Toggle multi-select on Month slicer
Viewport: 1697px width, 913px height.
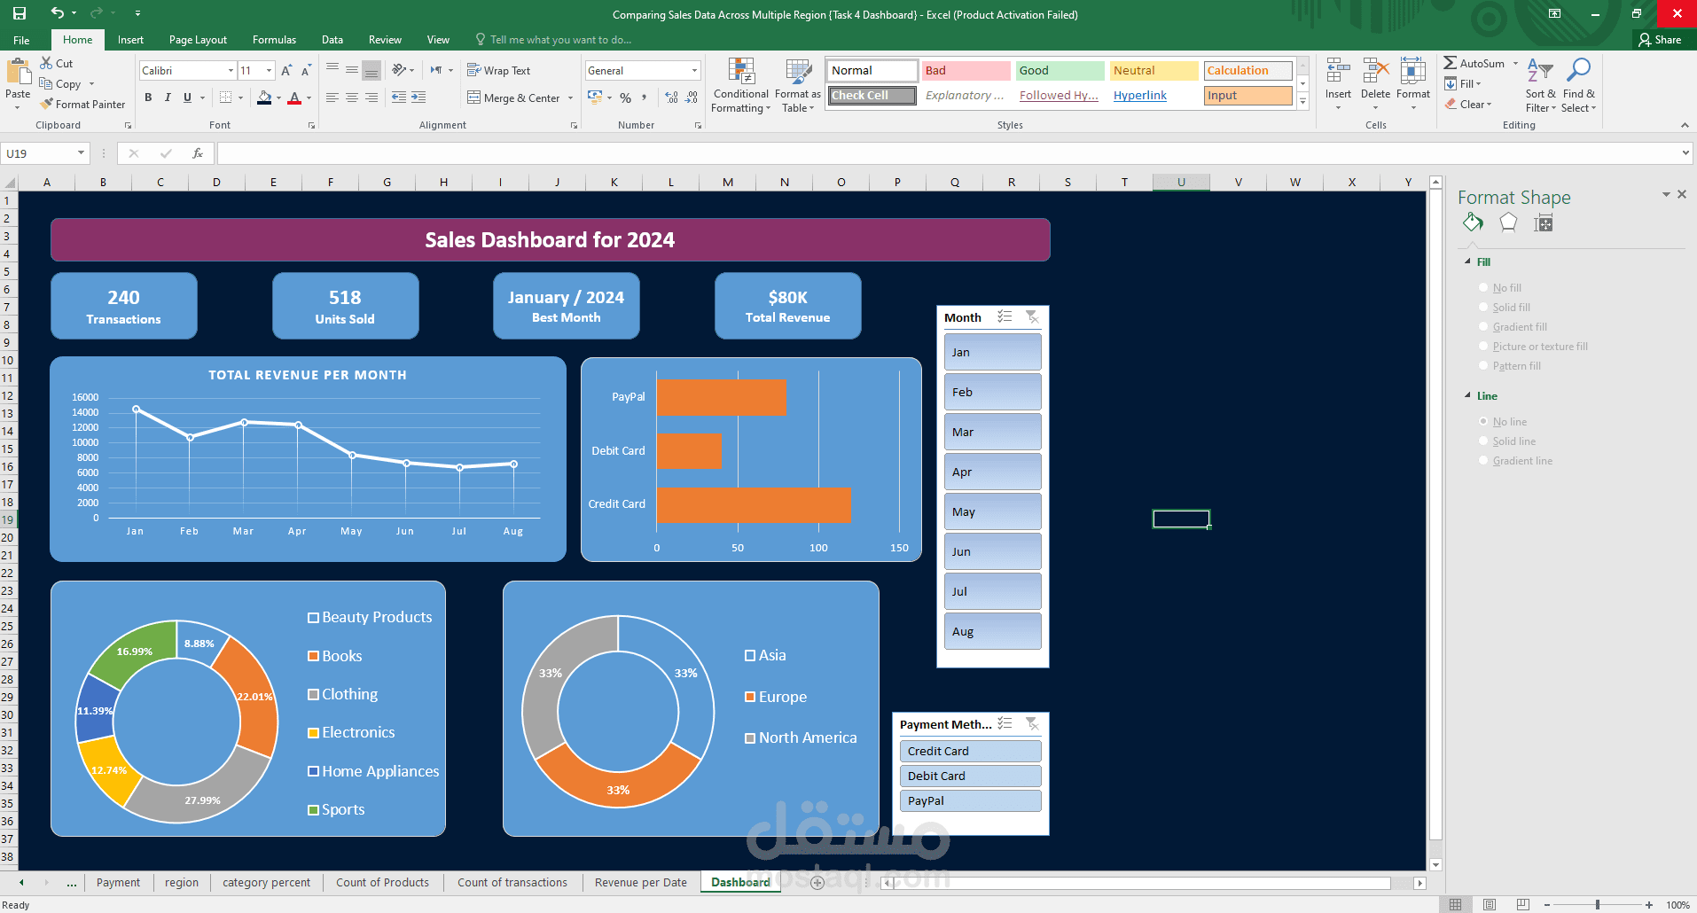[1005, 316]
